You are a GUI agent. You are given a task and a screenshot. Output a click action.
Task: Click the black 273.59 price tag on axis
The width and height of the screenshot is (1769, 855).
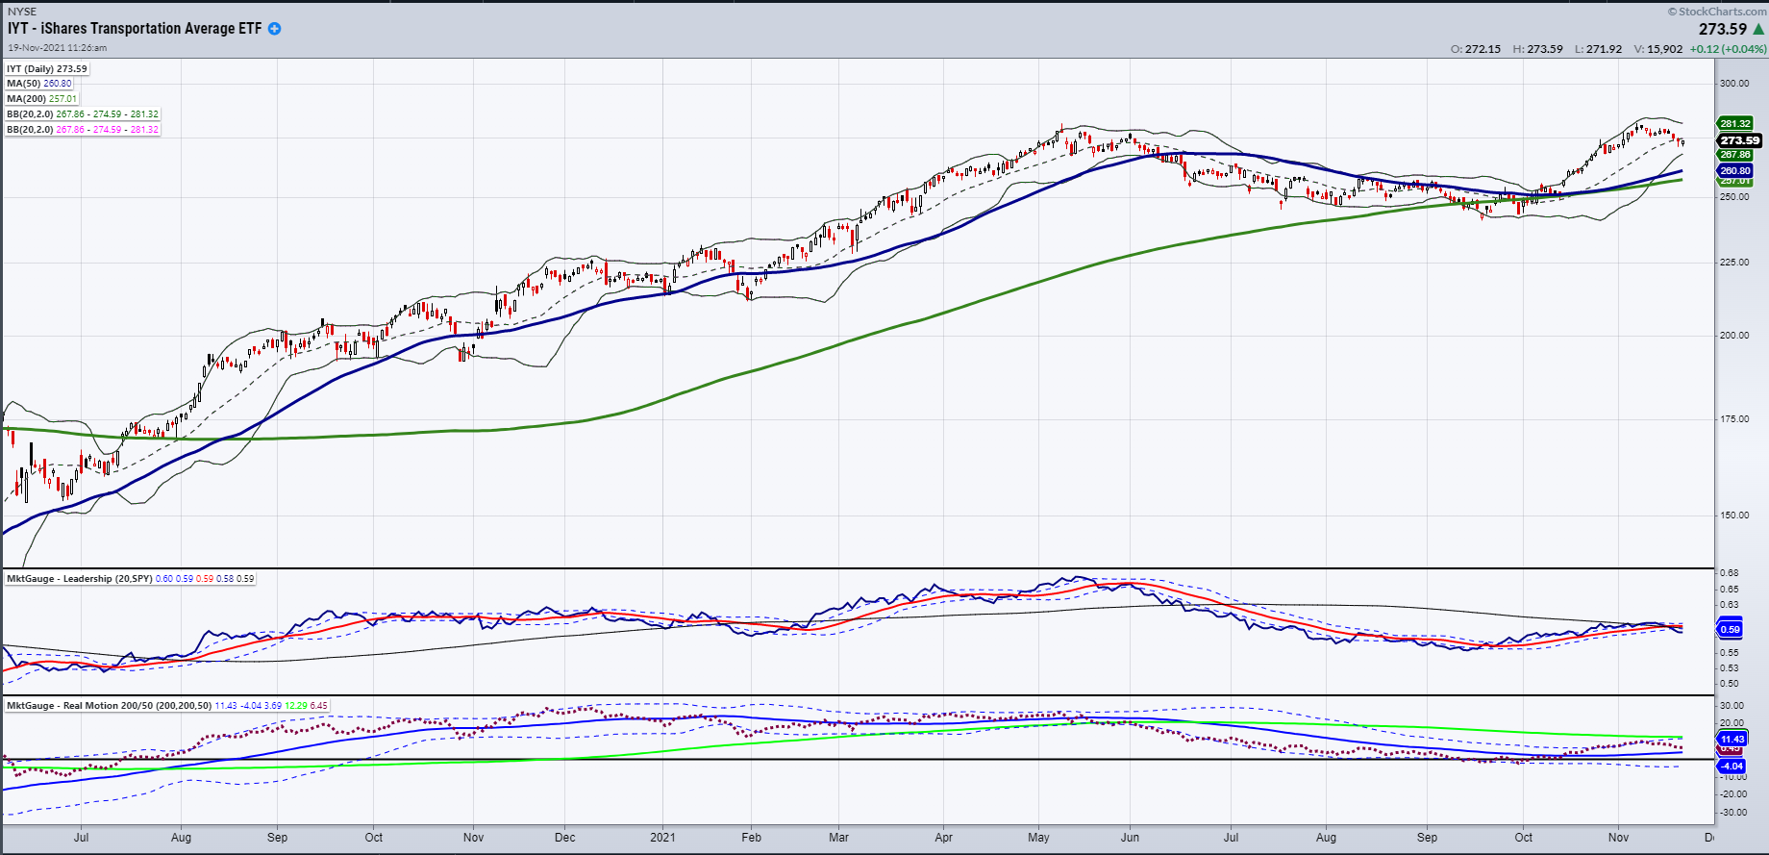(1739, 140)
